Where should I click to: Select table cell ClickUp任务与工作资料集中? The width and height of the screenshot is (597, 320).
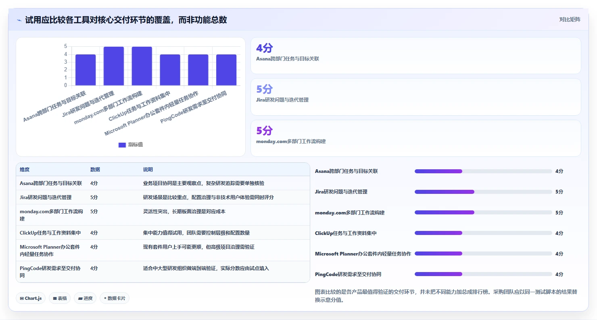tap(50, 233)
